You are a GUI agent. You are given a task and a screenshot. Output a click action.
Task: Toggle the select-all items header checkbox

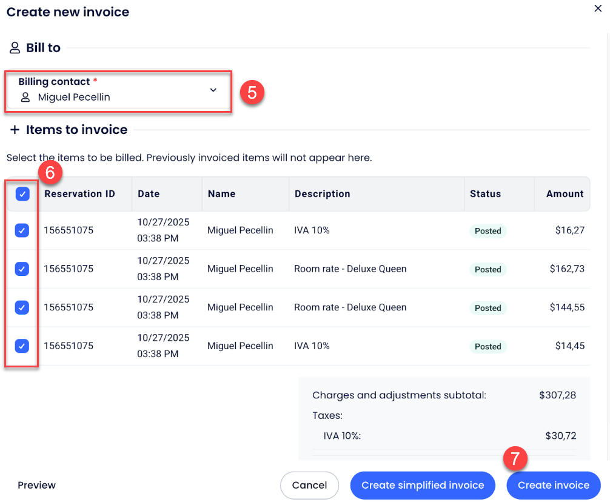[22, 194]
